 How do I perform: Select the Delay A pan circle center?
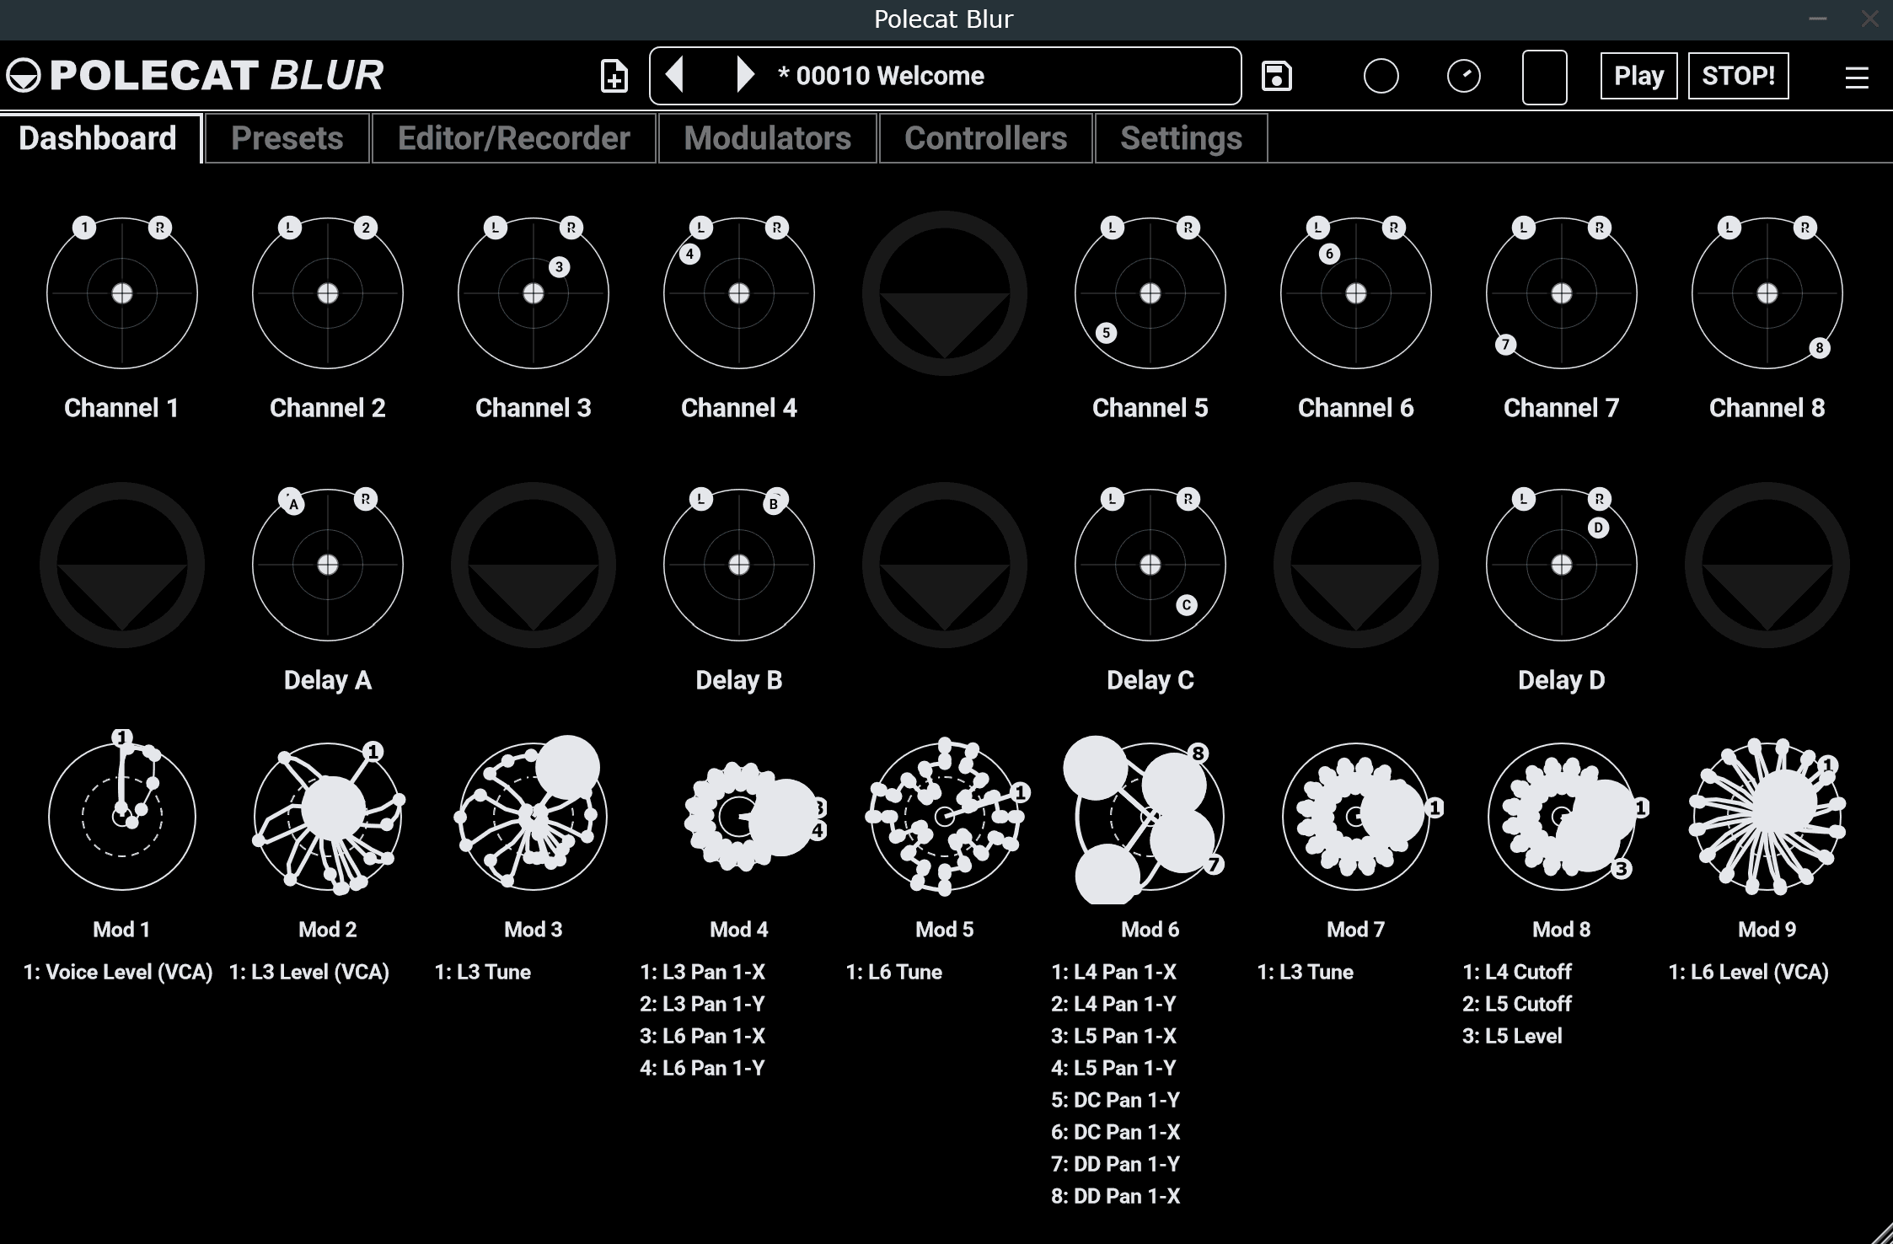pyautogui.click(x=328, y=565)
